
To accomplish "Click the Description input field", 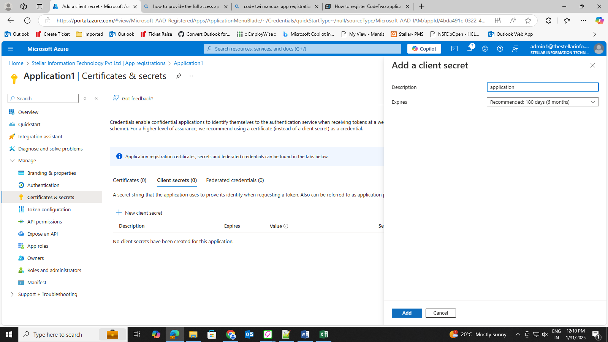I will coord(543,87).
